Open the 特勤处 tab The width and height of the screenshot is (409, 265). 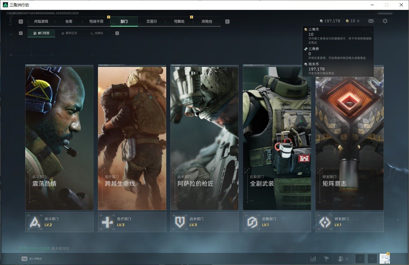tap(179, 21)
